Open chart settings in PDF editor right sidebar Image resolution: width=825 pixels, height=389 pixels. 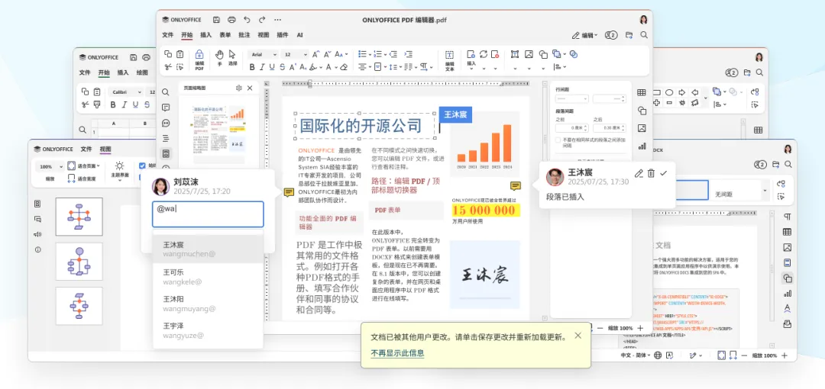click(x=642, y=146)
